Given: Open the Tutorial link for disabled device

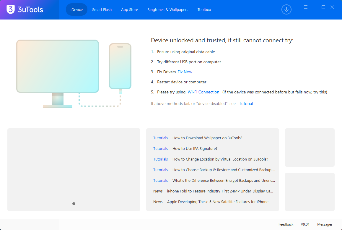Looking at the screenshot, I should click(x=246, y=103).
